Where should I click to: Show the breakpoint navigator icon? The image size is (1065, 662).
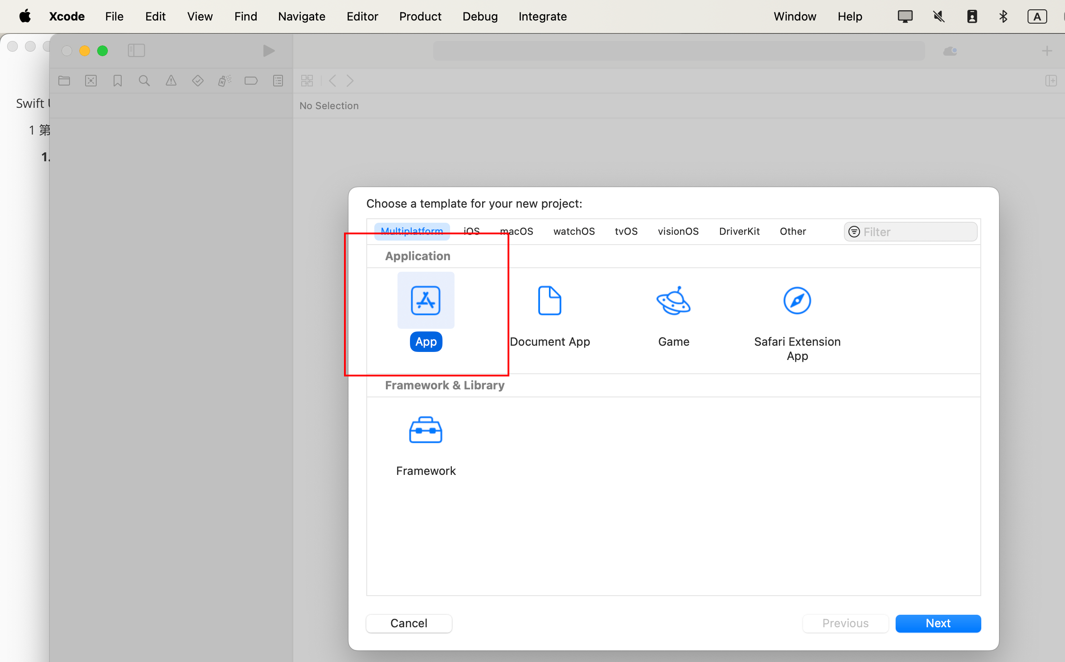(x=251, y=81)
